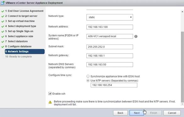Go to step 6 Select appliance size
Viewport: 184px width, 117px height.
coord(19,36)
